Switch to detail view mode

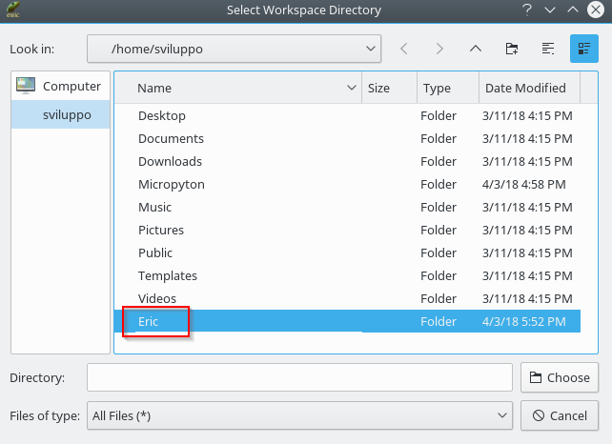(583, 49)
